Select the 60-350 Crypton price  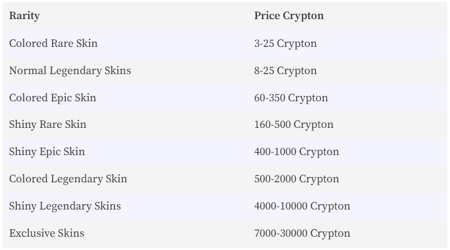[x=291, y=98]
